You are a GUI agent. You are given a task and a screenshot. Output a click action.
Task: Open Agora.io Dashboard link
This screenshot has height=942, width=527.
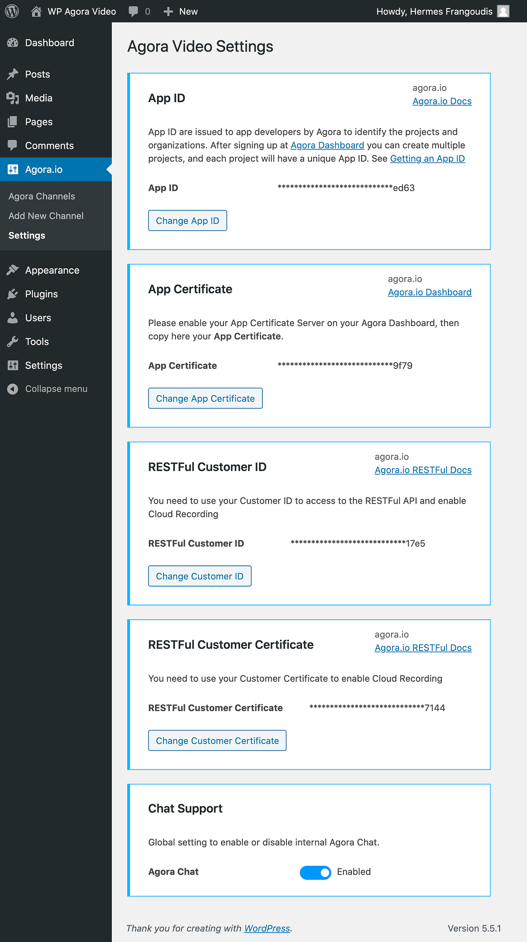[x=430, y=293]
